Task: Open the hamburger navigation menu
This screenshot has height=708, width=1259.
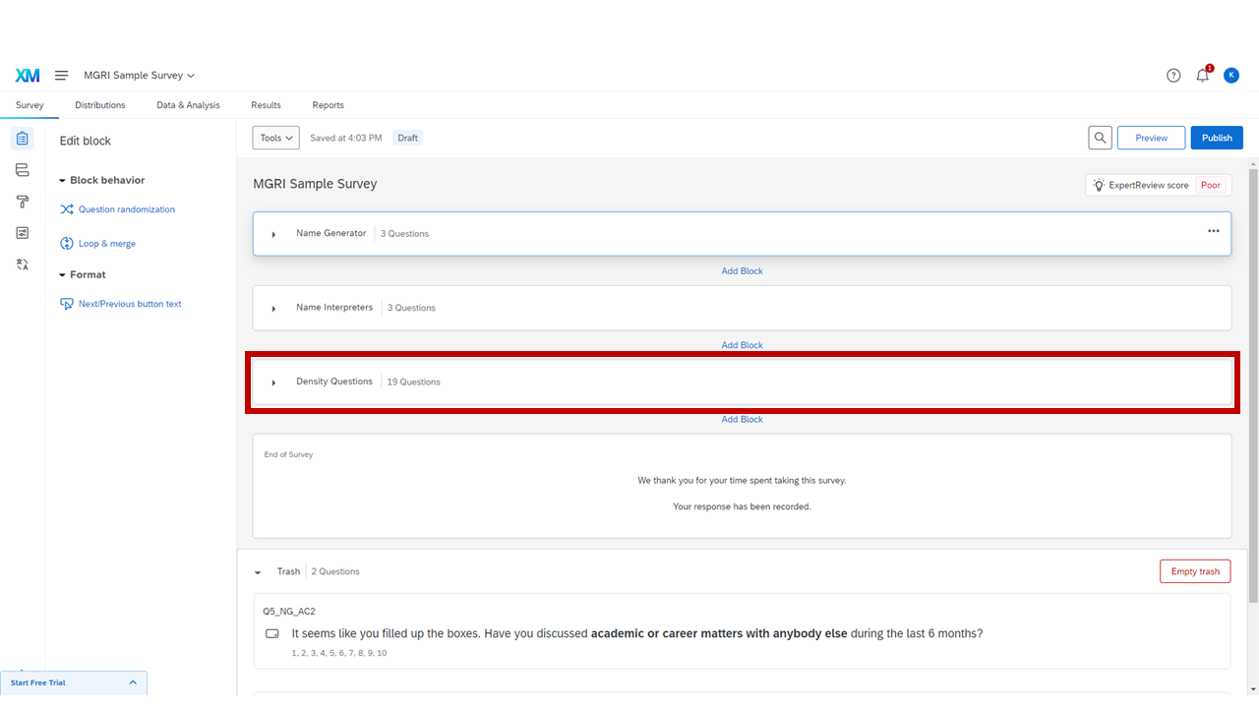Action: click(x=61, y=76)
